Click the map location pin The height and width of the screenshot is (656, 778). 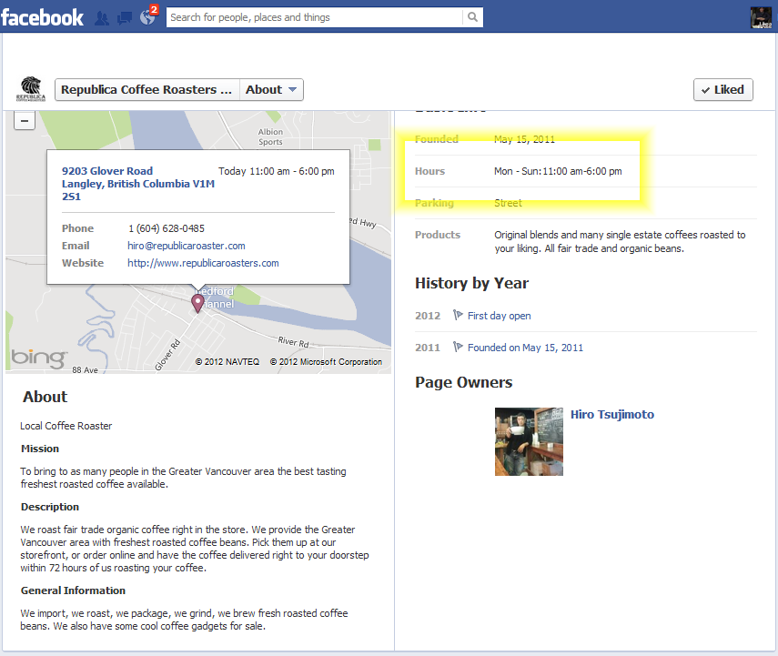197,303
